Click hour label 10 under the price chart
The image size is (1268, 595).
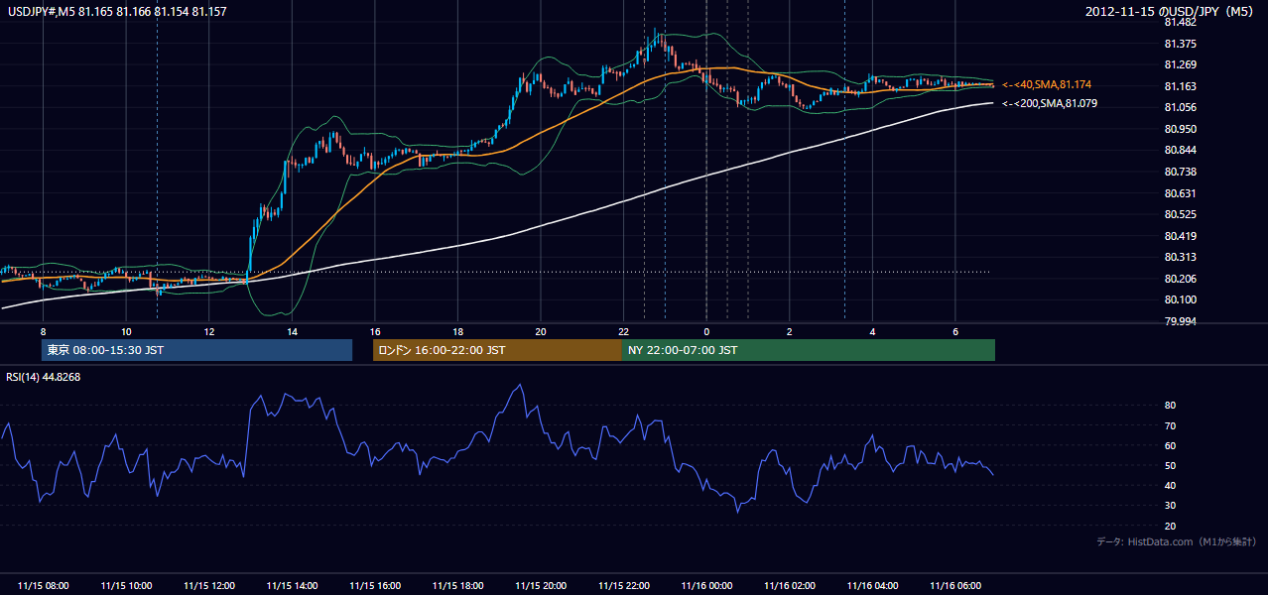(126, 330)
